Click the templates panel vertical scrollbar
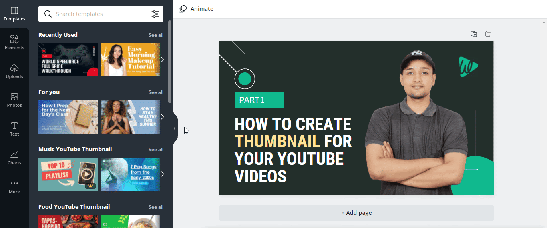Viewport: 547px width, 228px height. (170, 62)
